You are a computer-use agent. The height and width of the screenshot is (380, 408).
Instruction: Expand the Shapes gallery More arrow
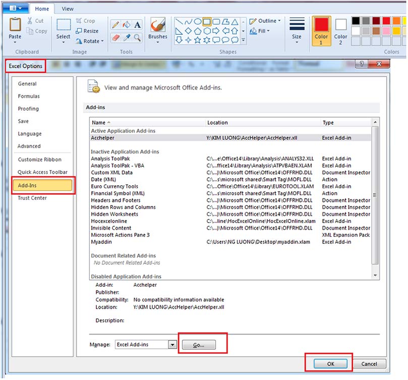243,40
